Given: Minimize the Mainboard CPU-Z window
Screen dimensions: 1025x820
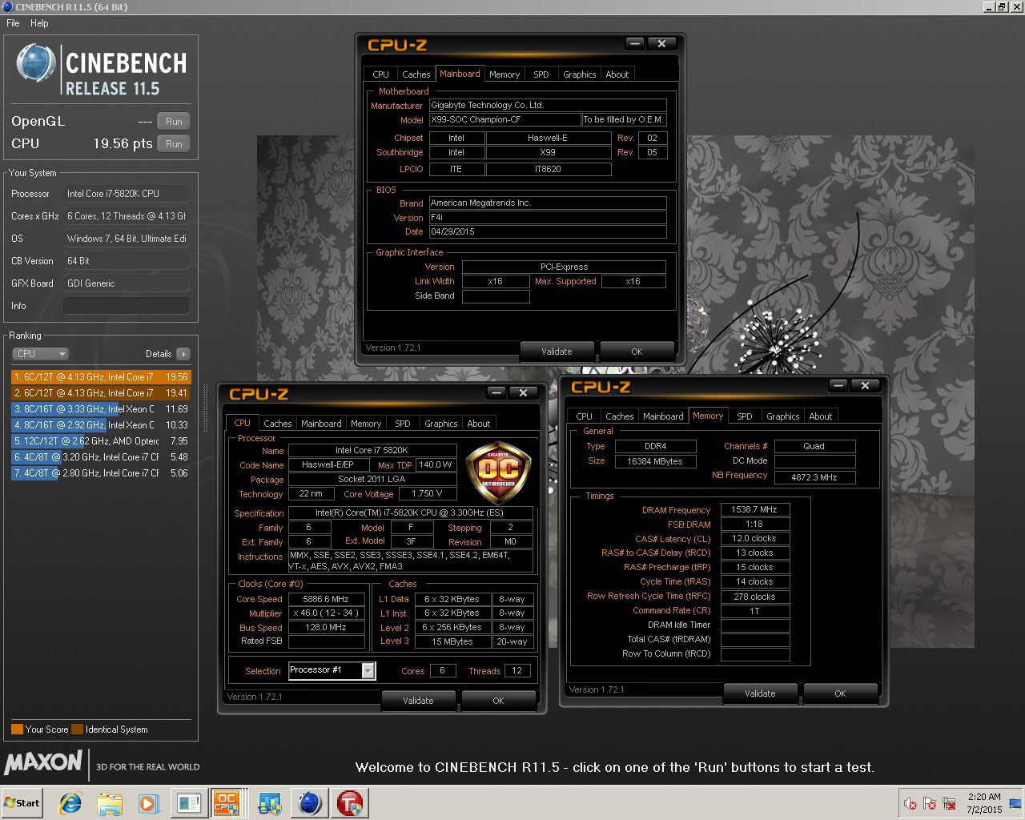Looking at the screenshot, I should 635,44.
